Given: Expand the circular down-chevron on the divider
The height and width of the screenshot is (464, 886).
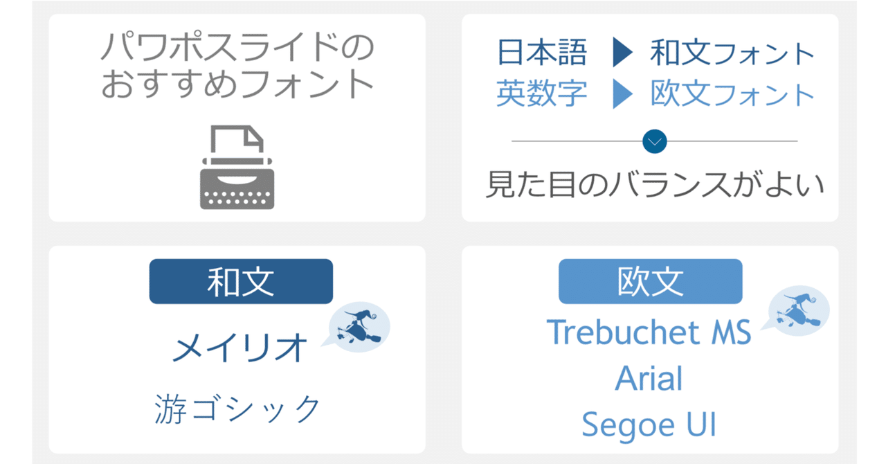Looking at the screenshot, I should coord(654,141).
